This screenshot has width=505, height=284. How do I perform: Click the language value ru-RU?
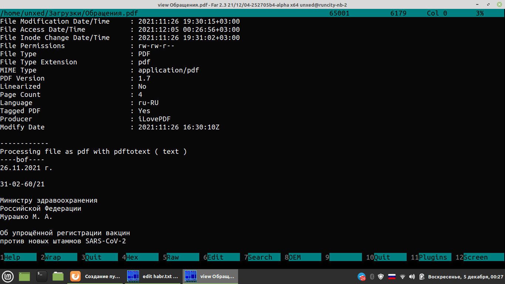(148, 103)
